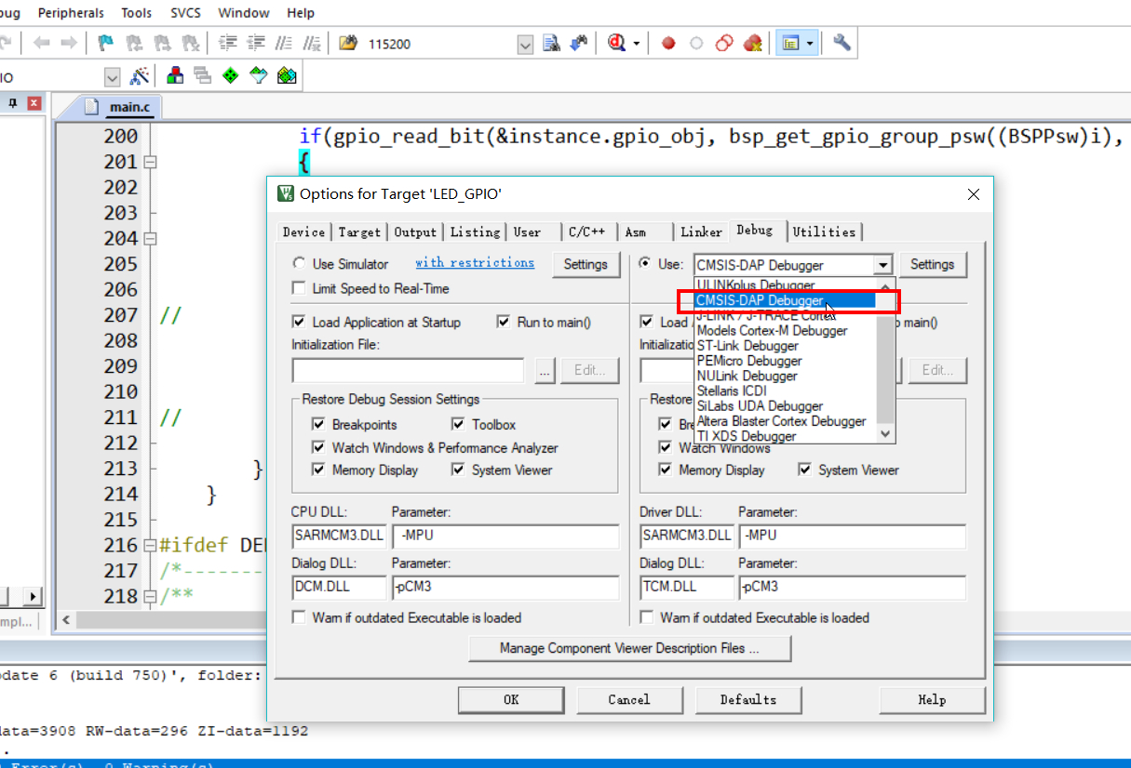Viewport: 1131px width, 768px height.
Task: Open the Peripherals menu
Action: click(x=73, y=13)
